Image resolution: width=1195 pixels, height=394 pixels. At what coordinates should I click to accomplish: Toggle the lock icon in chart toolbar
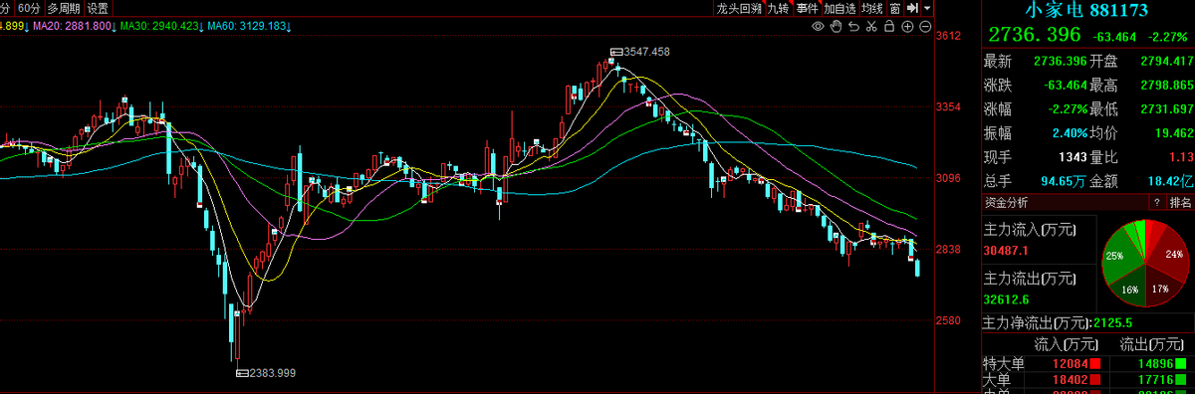(889, 26)
